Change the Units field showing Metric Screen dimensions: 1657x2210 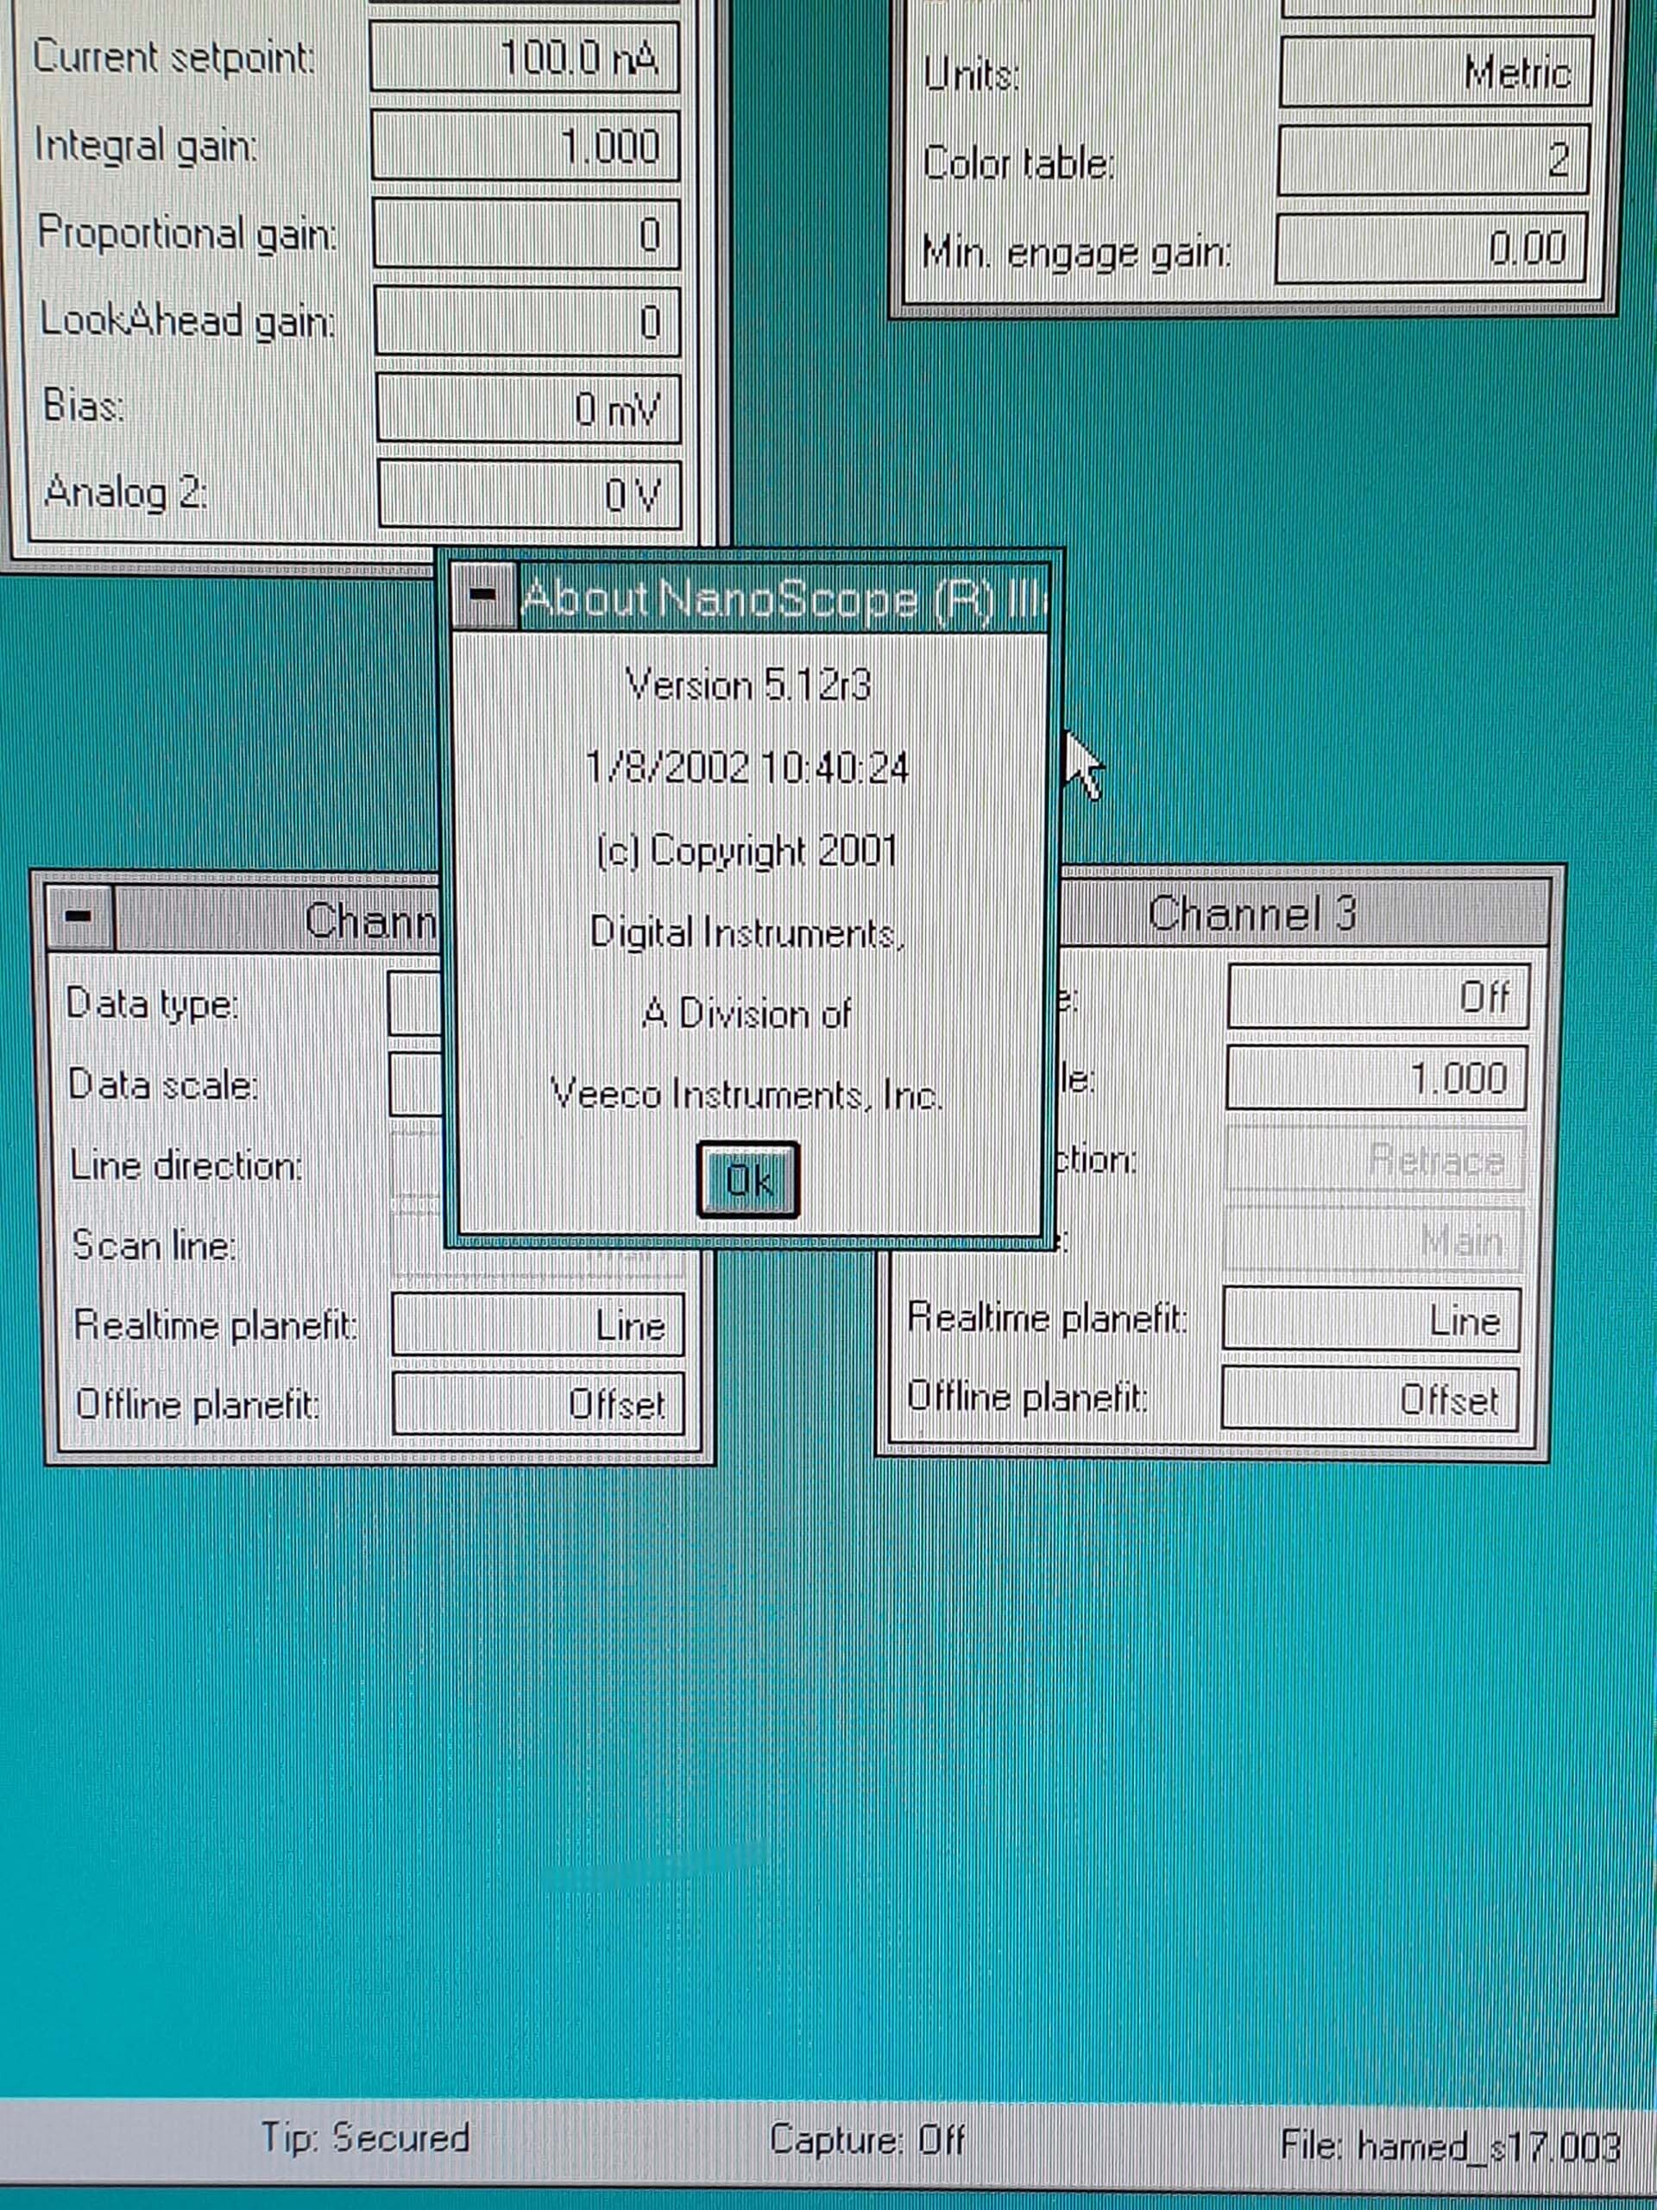(1434, 71)
